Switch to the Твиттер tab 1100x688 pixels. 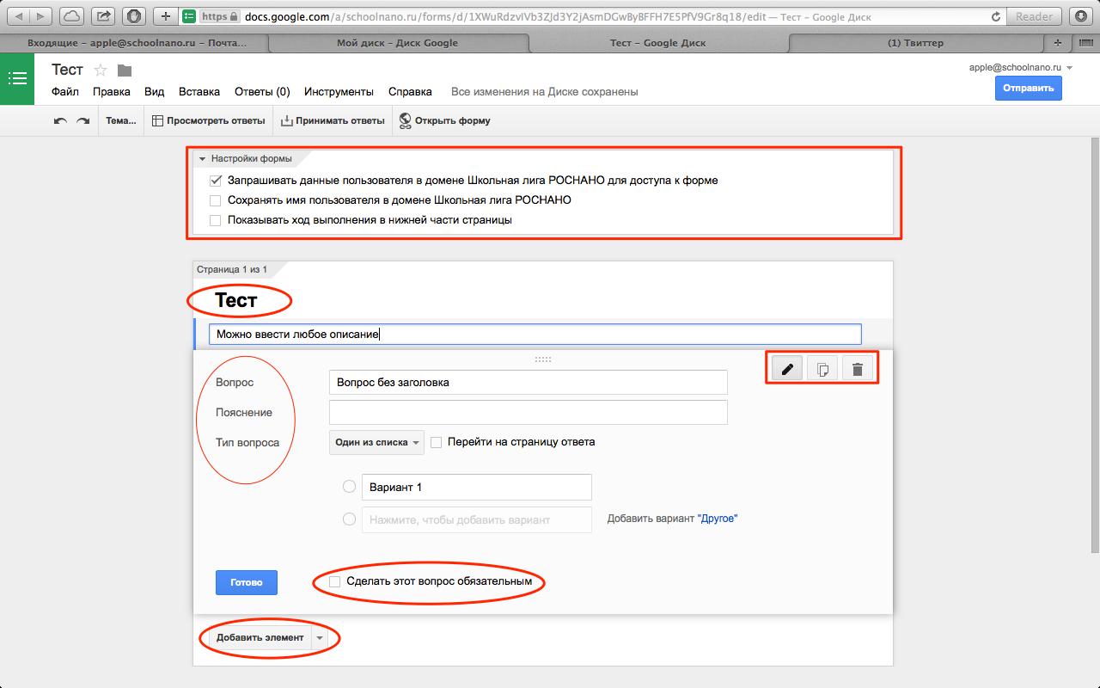pos(914,42)
